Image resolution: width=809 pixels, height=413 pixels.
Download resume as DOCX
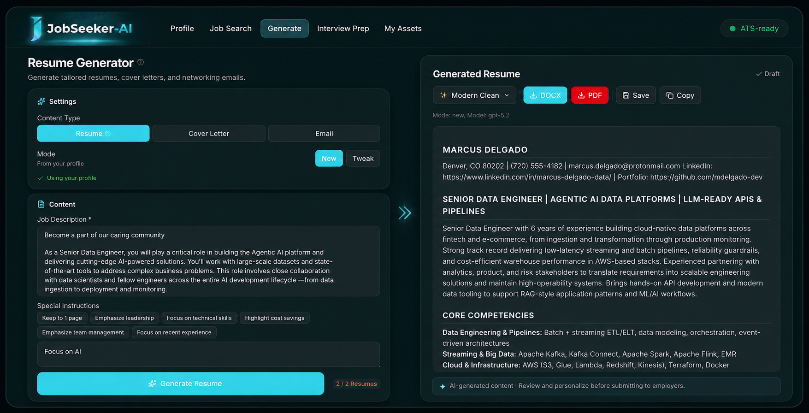point(545,95)
